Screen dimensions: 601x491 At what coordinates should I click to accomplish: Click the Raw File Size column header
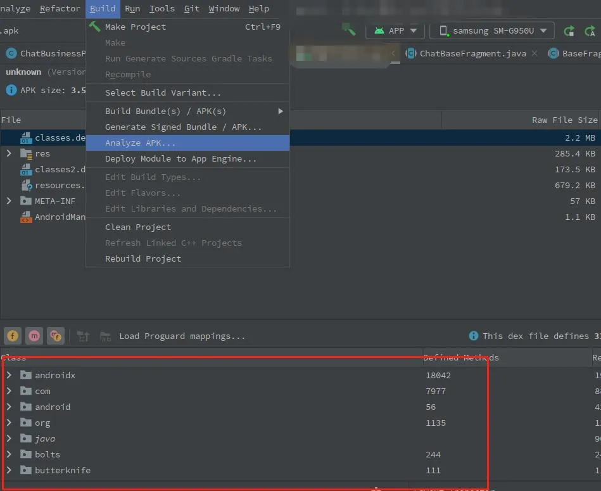pyautogui.click(x=564, y=120)
